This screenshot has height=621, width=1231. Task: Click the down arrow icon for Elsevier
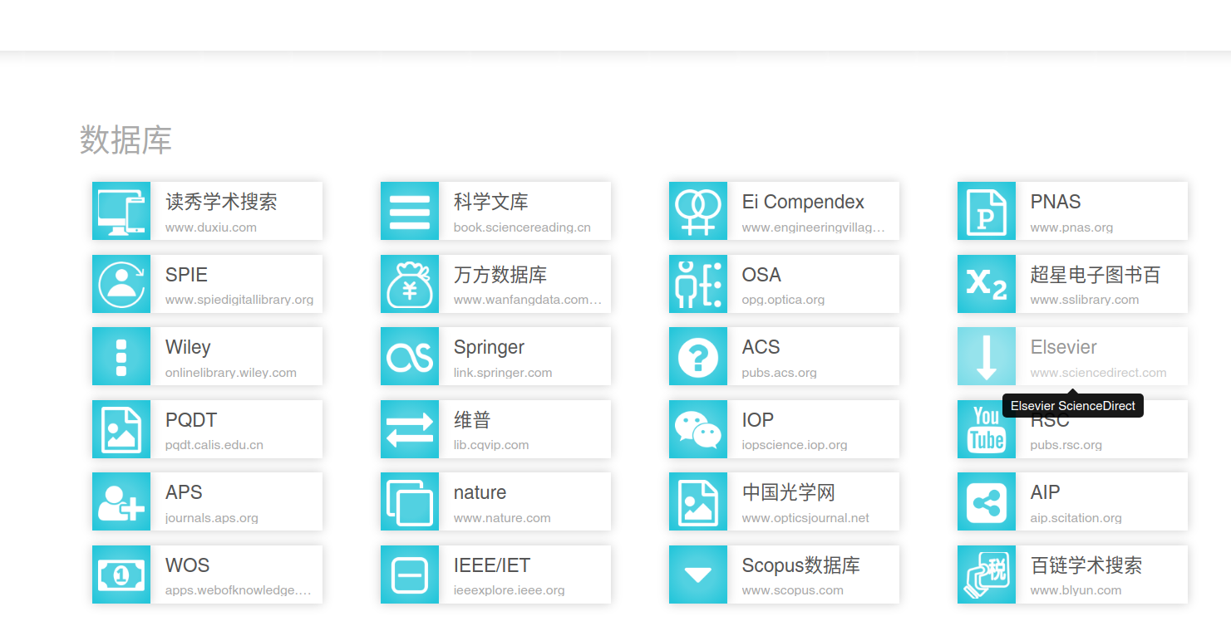[987, 356]
